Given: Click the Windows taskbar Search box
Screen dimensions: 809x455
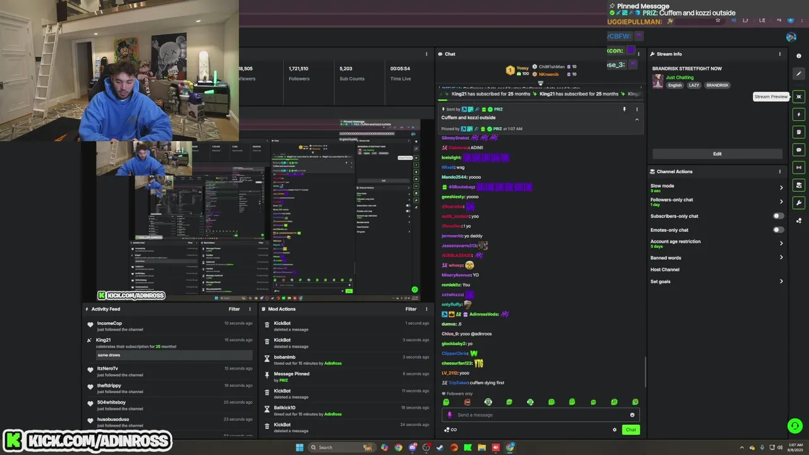Looking at the screenshot, I should tap(341, 447).
